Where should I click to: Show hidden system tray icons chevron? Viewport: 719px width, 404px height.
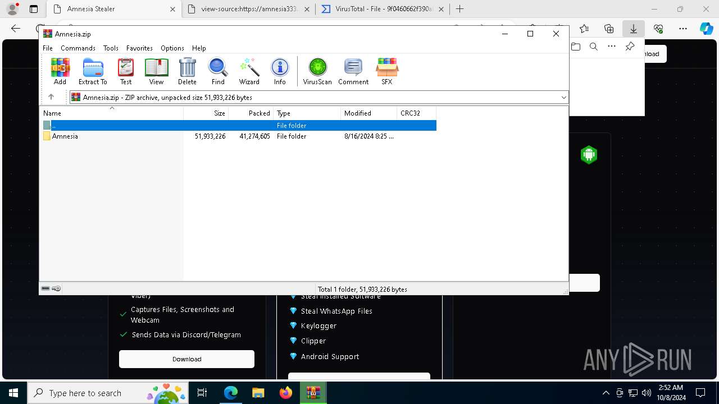(606, 393)
